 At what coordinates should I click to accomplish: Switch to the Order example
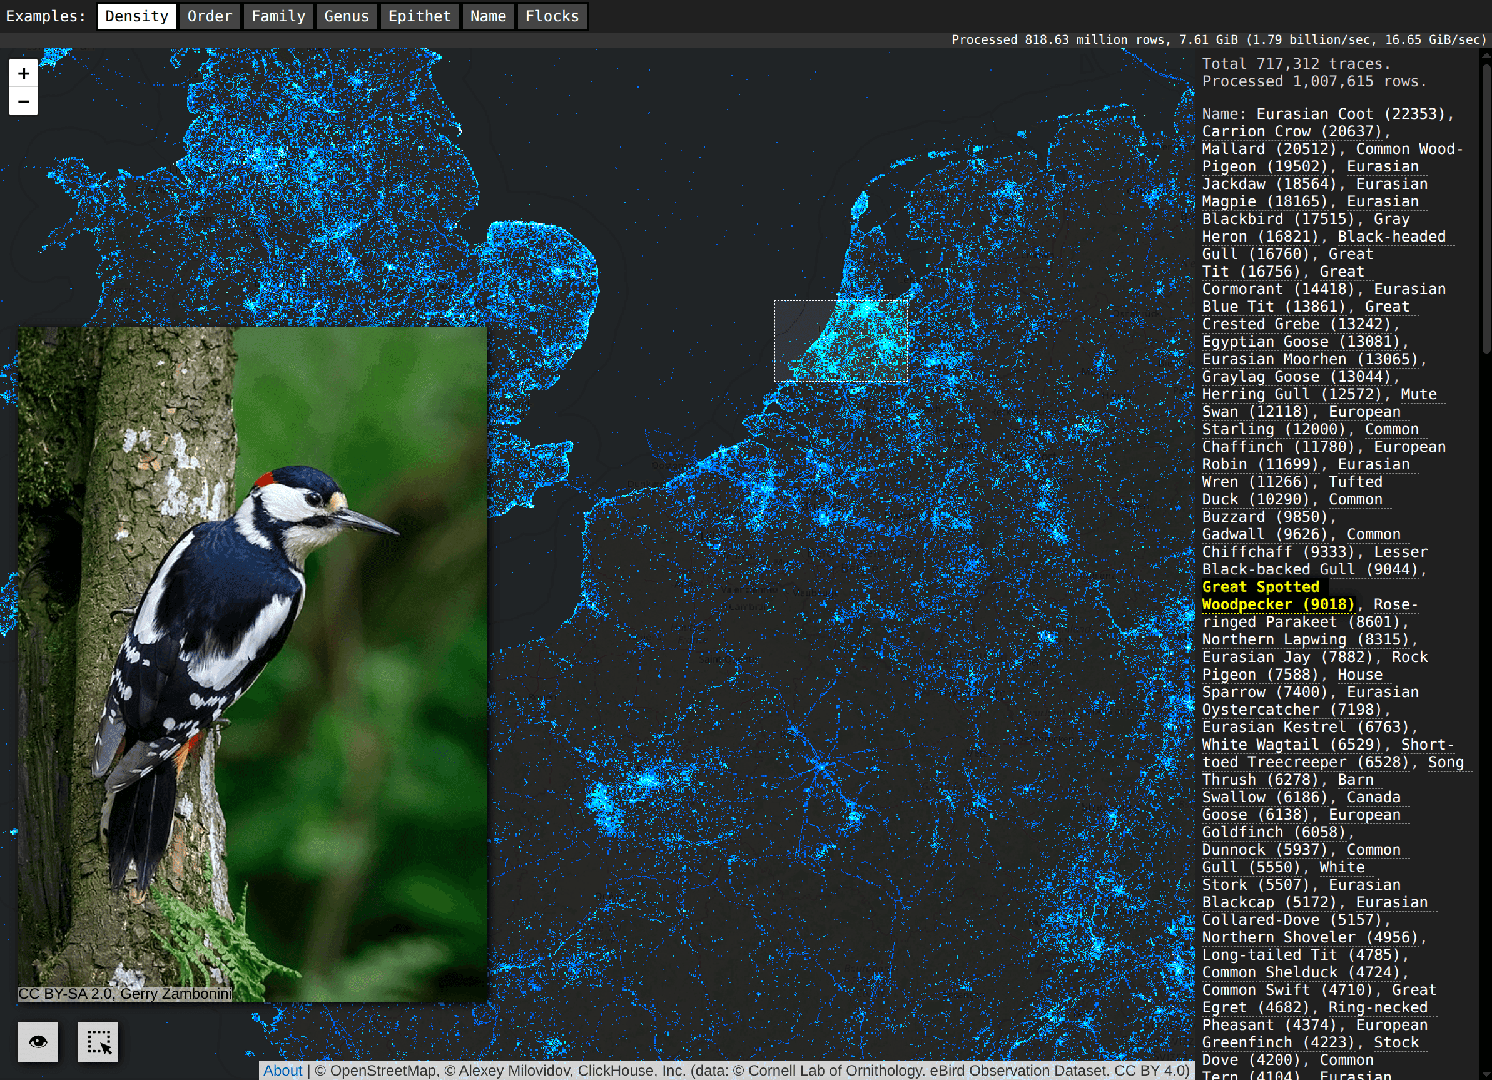pos(210,16)
